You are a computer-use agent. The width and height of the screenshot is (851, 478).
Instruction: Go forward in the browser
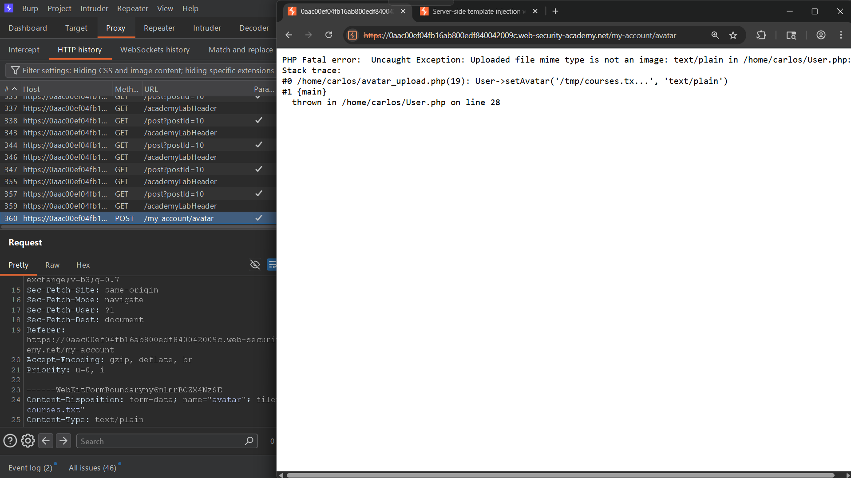pos(309,35)
